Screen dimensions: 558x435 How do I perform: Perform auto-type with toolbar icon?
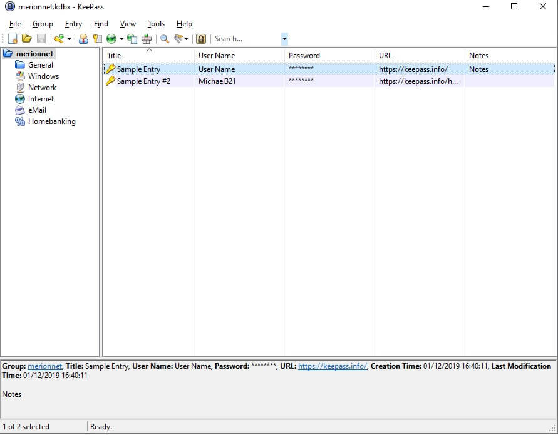[x=147, y=39]
